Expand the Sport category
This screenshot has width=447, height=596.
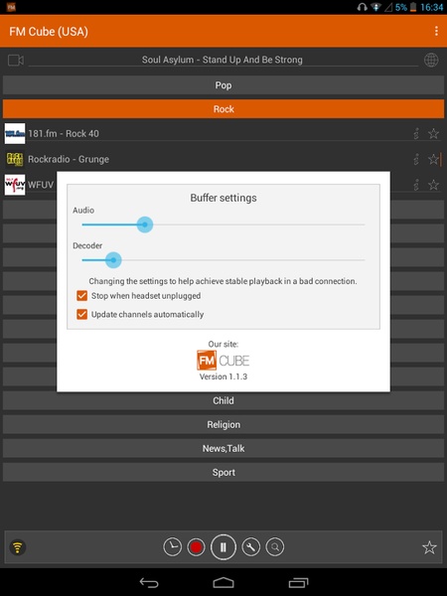click(223, 473)
